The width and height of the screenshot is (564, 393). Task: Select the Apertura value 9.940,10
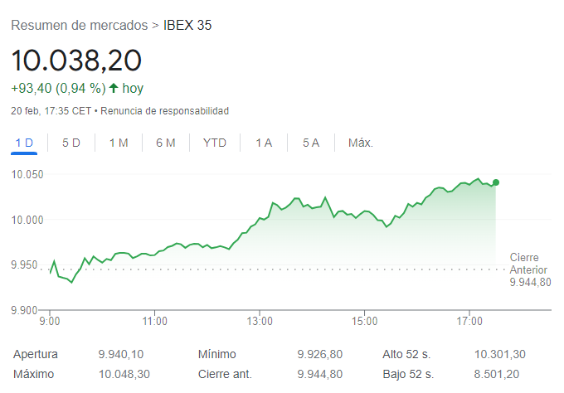[x=121, y=355]
